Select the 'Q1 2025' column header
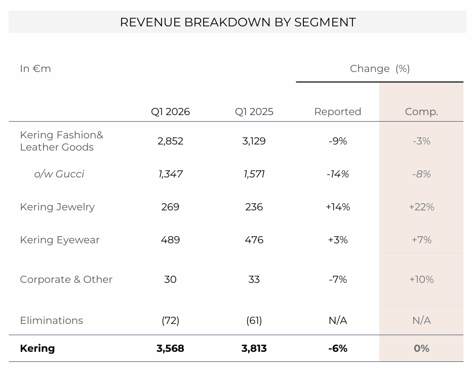Viewport: 473px width, 369px height. tap(254, 112)
